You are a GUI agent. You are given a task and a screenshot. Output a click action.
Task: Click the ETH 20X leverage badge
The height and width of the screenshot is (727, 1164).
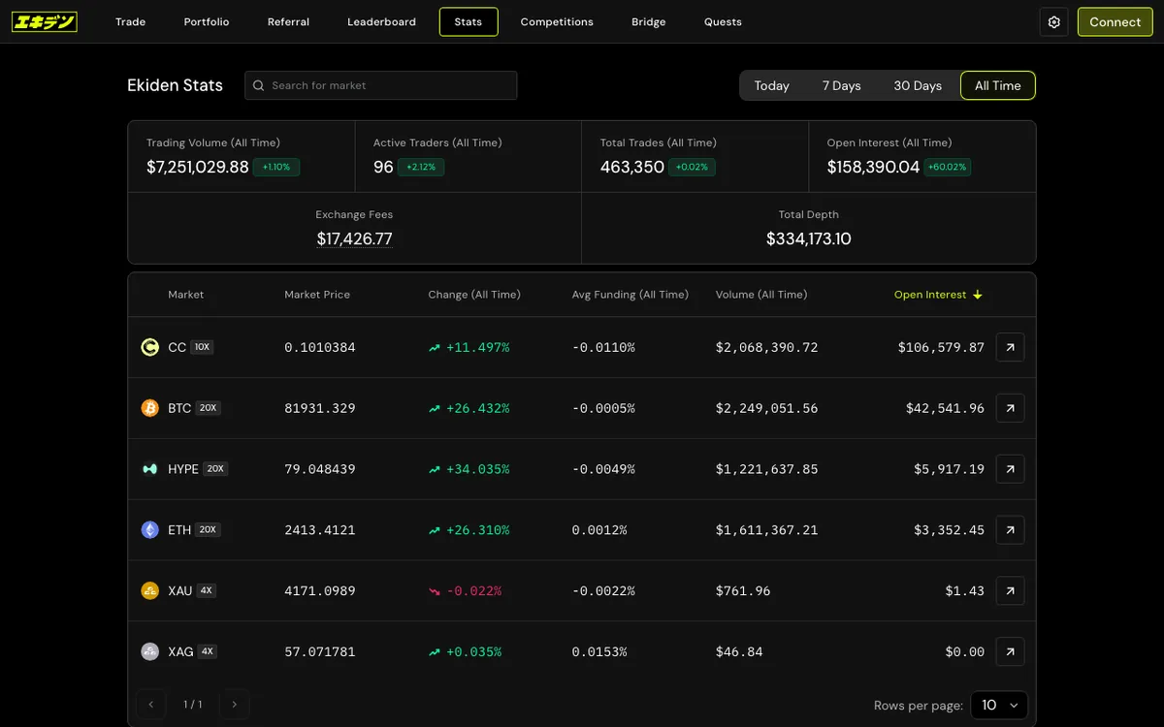tap(208, 530)
